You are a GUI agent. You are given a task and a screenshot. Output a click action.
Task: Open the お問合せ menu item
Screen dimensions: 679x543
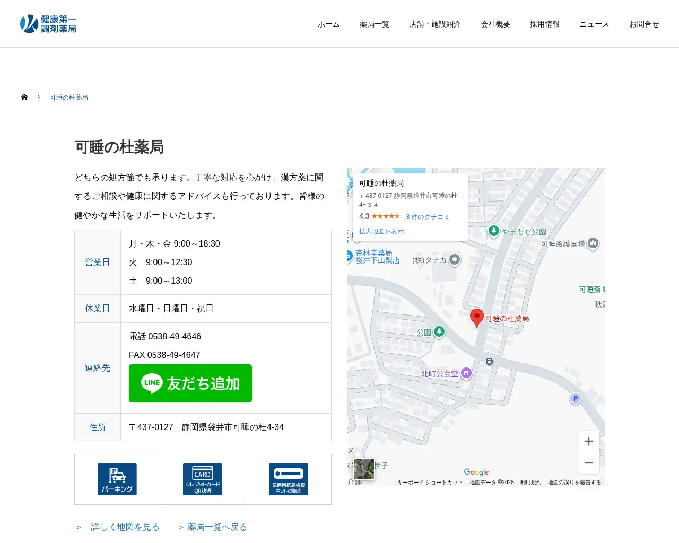[x=643, y=24]
